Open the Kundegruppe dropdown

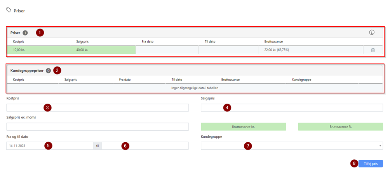pyautogui.click(x=291, y=146)
